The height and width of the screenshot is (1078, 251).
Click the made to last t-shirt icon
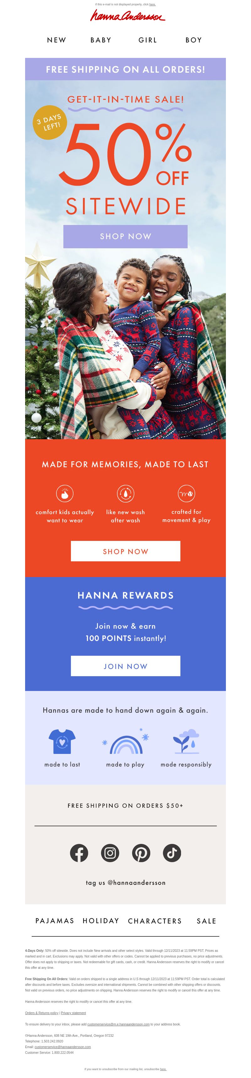point(62,742)
